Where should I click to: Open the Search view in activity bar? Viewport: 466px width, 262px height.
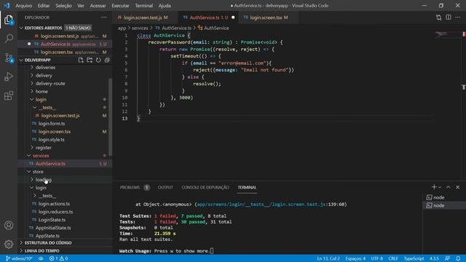(9, 39)
